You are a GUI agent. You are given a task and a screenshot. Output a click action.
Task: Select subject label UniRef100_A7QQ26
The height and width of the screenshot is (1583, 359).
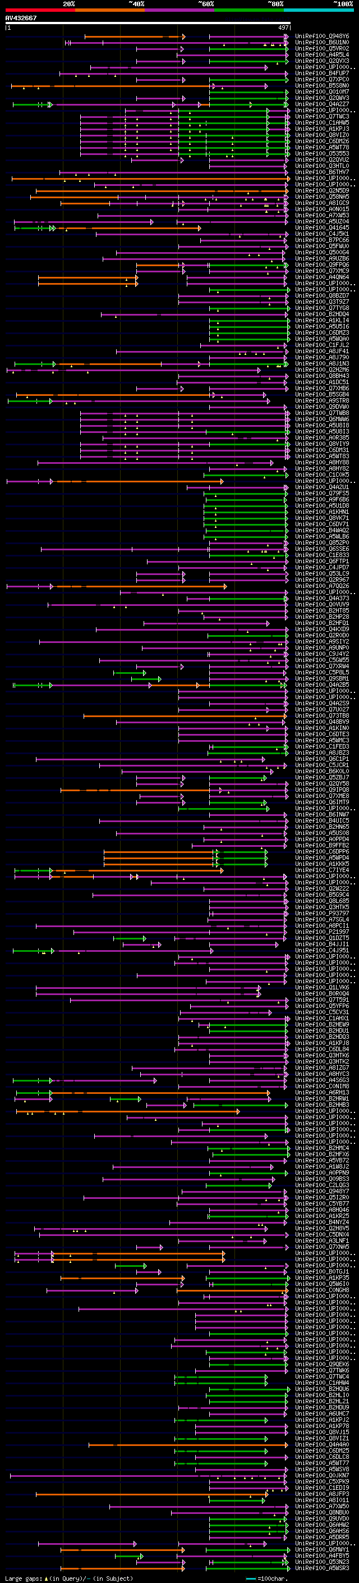322,586
